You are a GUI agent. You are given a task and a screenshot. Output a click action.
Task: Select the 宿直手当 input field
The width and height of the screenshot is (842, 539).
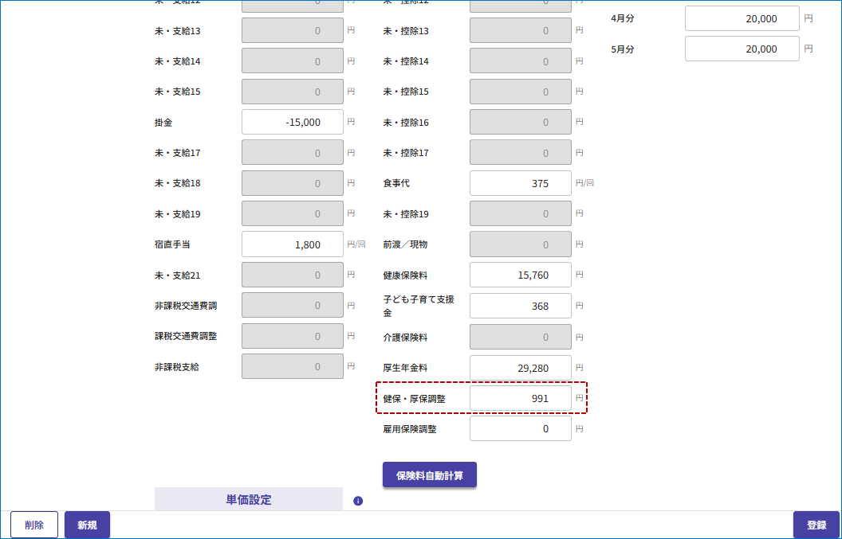(293, 244)
